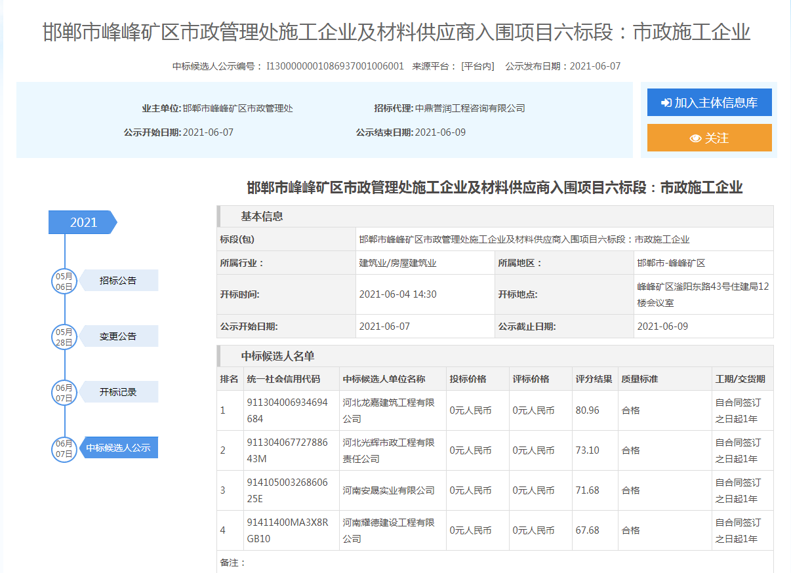Click the 05月06日 timeline date circle
The height and width of the screenshot is (573, 791).
(x=64, y=281)
